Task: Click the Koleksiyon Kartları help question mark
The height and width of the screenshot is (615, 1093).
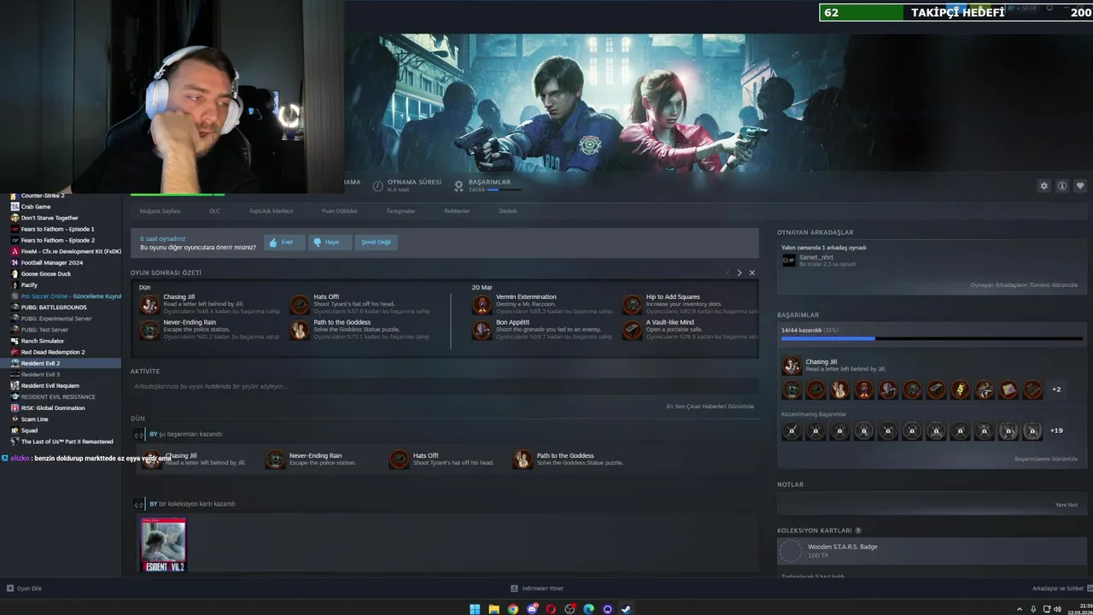Action: 858,530
